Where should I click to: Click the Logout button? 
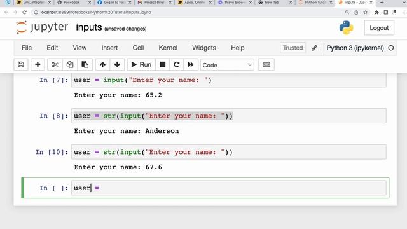pyautogui.click(x=379, y=28)
